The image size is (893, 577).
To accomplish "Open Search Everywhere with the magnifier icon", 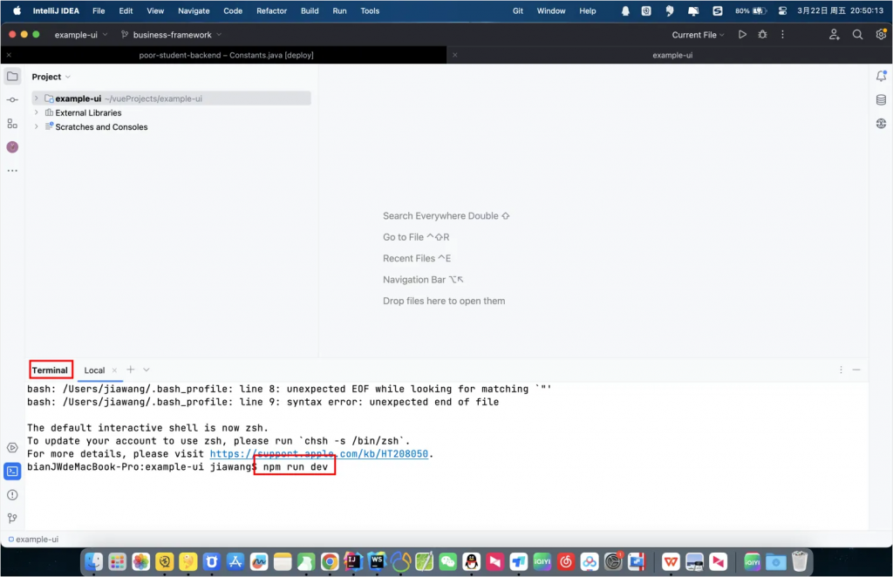I will [x=857, y=34].
